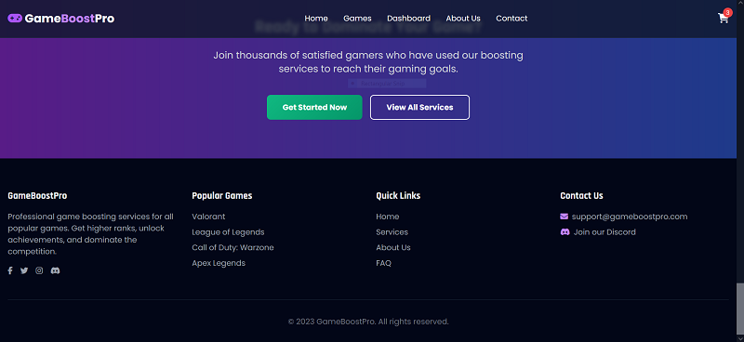Click Discord icon next to Join our Discord

click(x=565, y=232)
